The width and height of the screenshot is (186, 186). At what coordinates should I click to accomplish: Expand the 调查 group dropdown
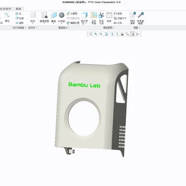click(x=137, y=28)
